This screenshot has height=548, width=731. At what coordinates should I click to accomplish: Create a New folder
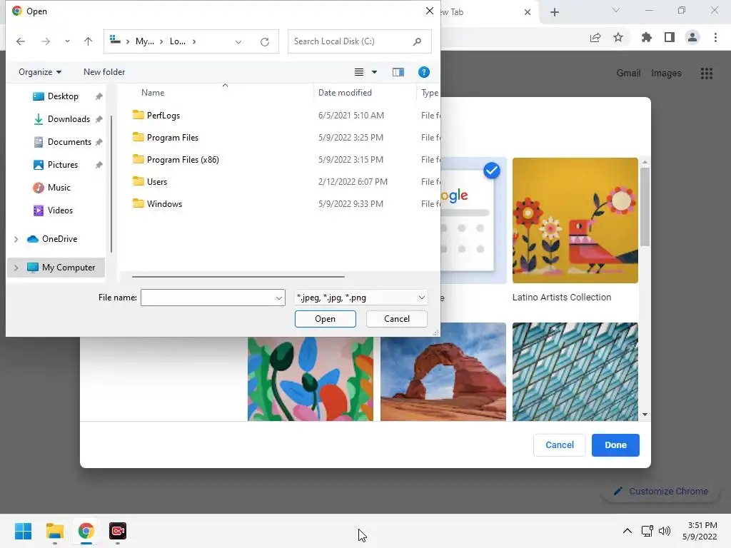(x=104, y=72)
